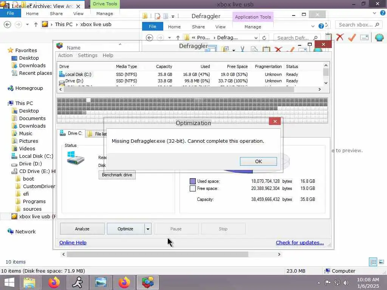Click the Media Type column header

pos(126,66)
